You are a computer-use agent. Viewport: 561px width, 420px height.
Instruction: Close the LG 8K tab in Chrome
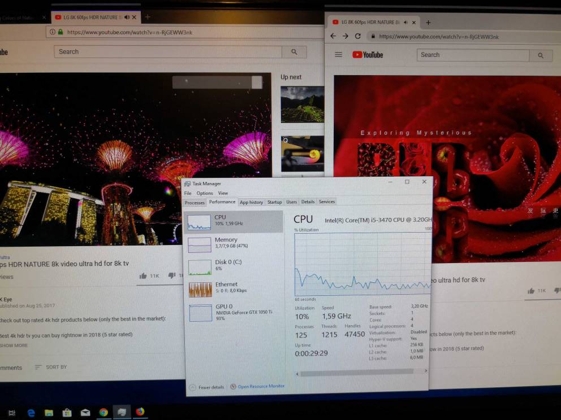(x=414, y=22)
